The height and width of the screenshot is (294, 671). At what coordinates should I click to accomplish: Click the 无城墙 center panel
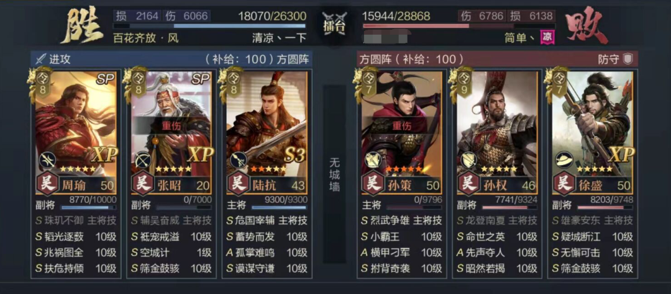[335, 174]
